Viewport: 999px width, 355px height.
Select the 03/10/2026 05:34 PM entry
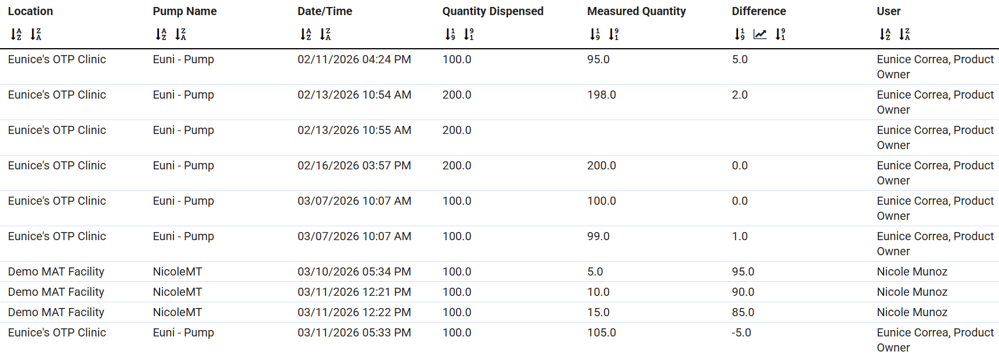pos(354,272)
